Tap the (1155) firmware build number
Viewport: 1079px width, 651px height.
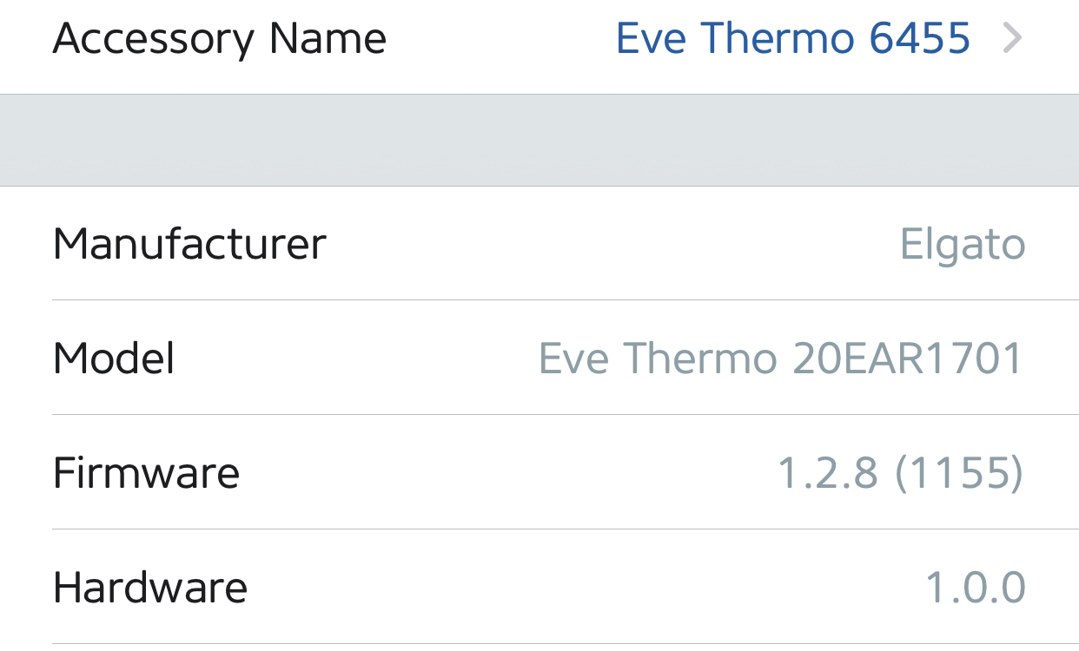959,473
